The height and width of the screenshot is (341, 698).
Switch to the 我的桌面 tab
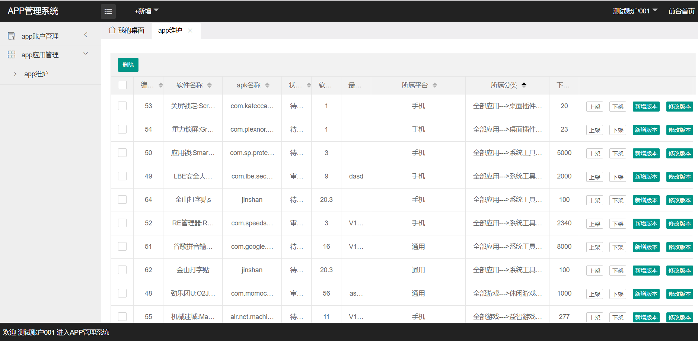click(127, 30)
